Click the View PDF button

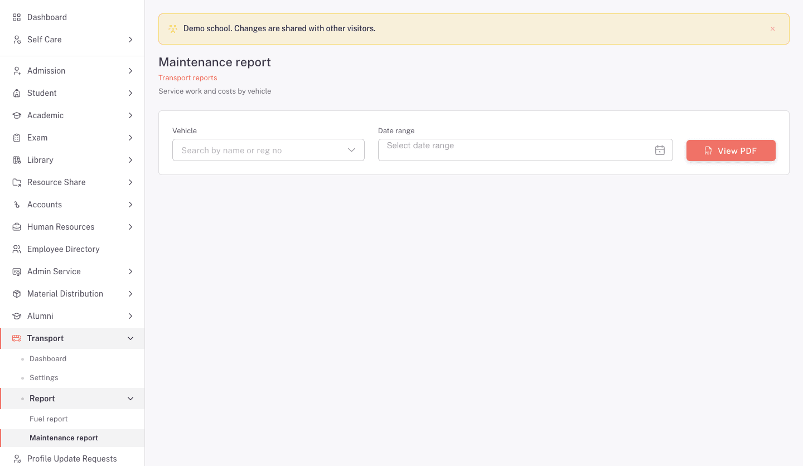tap(731, 151)
